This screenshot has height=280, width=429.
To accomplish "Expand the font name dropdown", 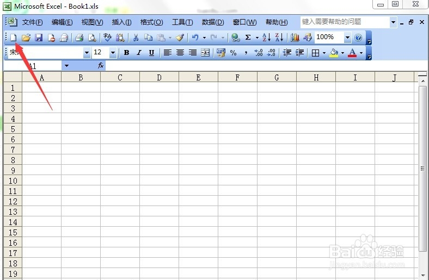I will pos(87,52).
